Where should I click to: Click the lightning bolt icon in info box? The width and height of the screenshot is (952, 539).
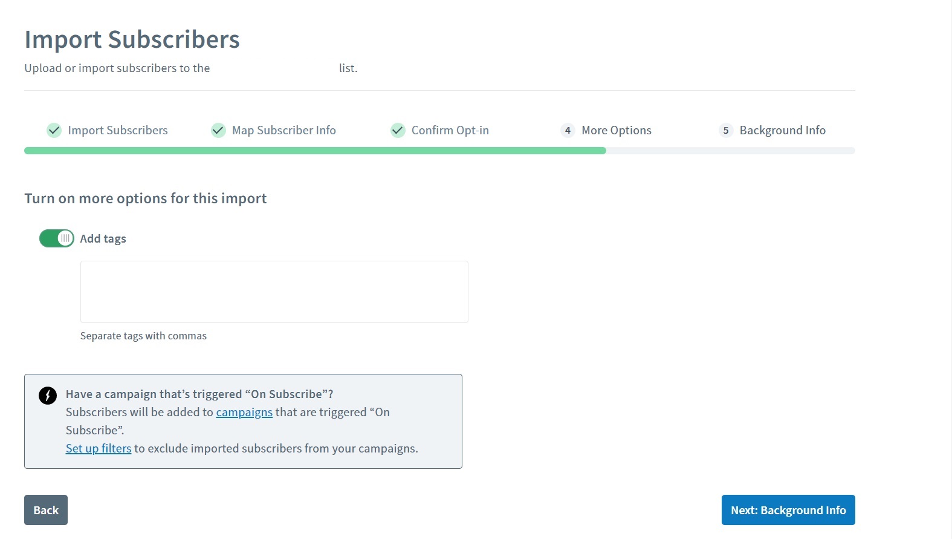48,396
